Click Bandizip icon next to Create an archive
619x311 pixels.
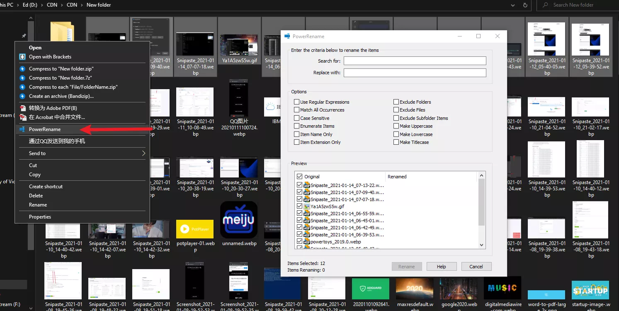pos(22,96)
